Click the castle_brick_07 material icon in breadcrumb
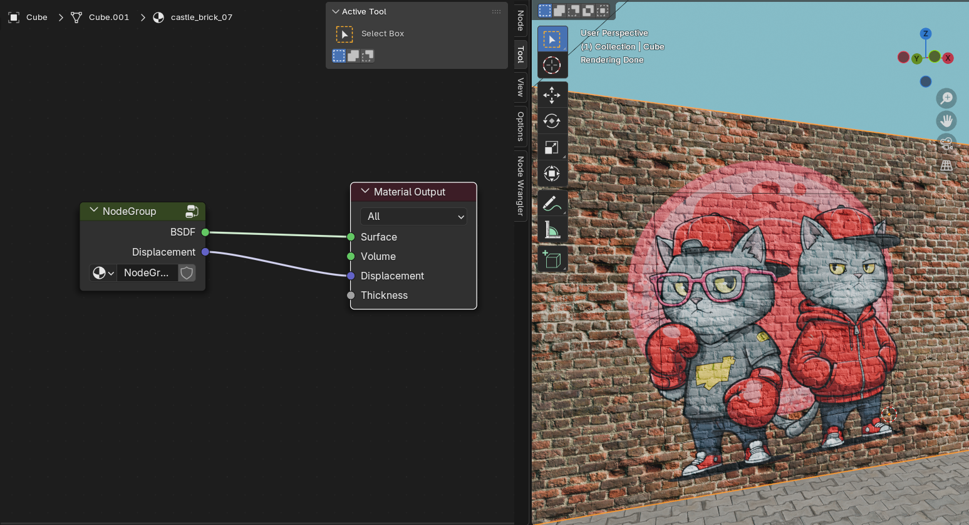This screenshot has height=525, width=969. pyautogui.click(x=158, y=18)
